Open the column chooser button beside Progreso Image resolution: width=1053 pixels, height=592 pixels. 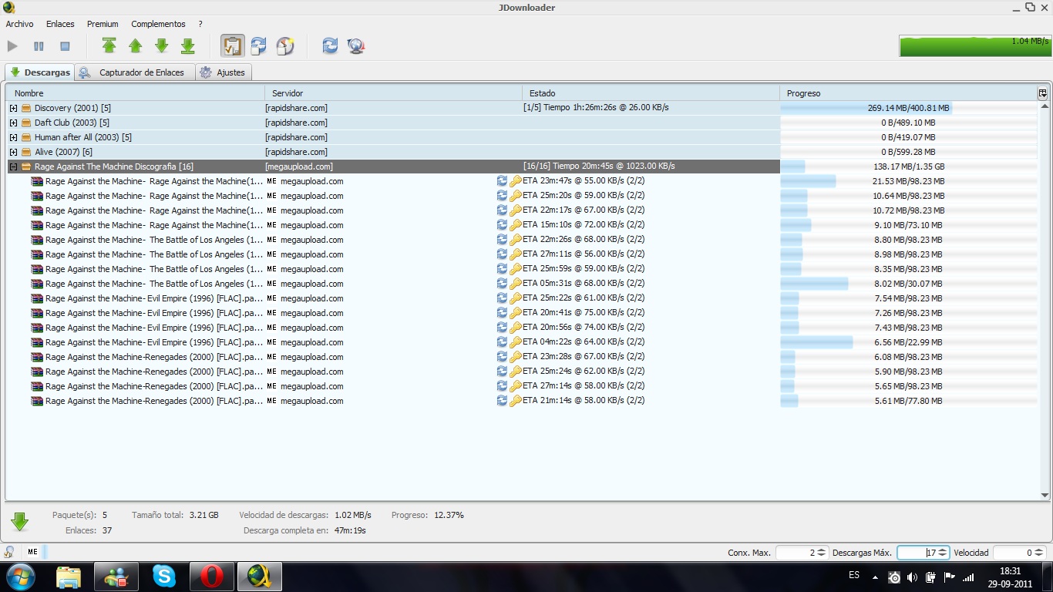coord(1043,93)
